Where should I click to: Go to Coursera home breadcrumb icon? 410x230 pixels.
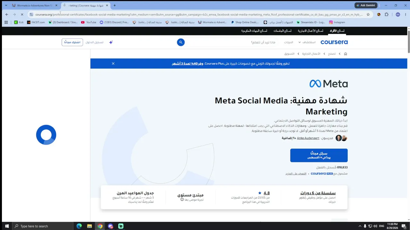click(x=345, y=54)
